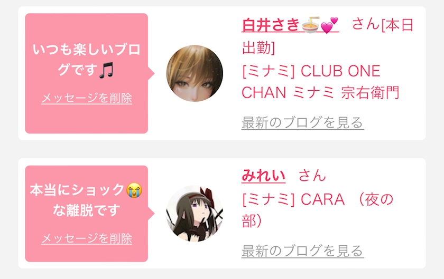Image resolution: width=444 pixels, height=279 pixels.
Task: Open みれい's black-haired anime avatar
Action: 195,214
